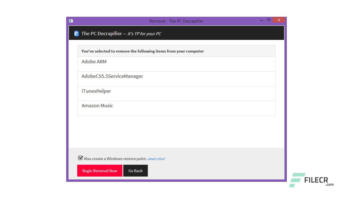Image resolution: width=353 pixels, height=198 pixels.
Task: Select the Amazon Music row
Action: point(176,108)
